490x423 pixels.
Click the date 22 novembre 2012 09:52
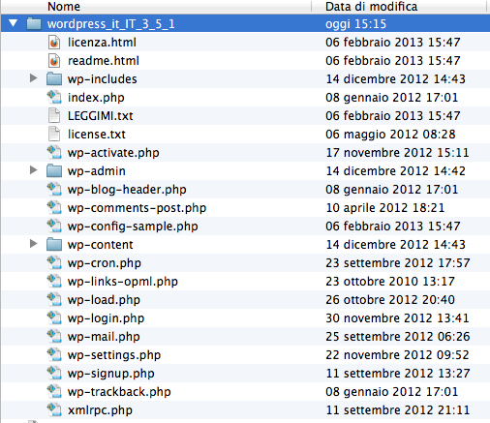point(397,355)
